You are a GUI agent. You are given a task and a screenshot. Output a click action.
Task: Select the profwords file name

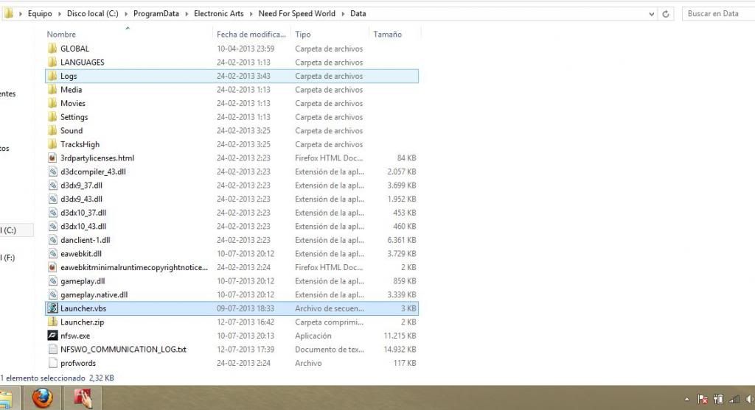[78, 363]
